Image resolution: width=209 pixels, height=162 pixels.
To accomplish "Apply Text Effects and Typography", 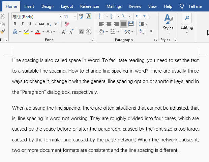I will coord(15,32).
